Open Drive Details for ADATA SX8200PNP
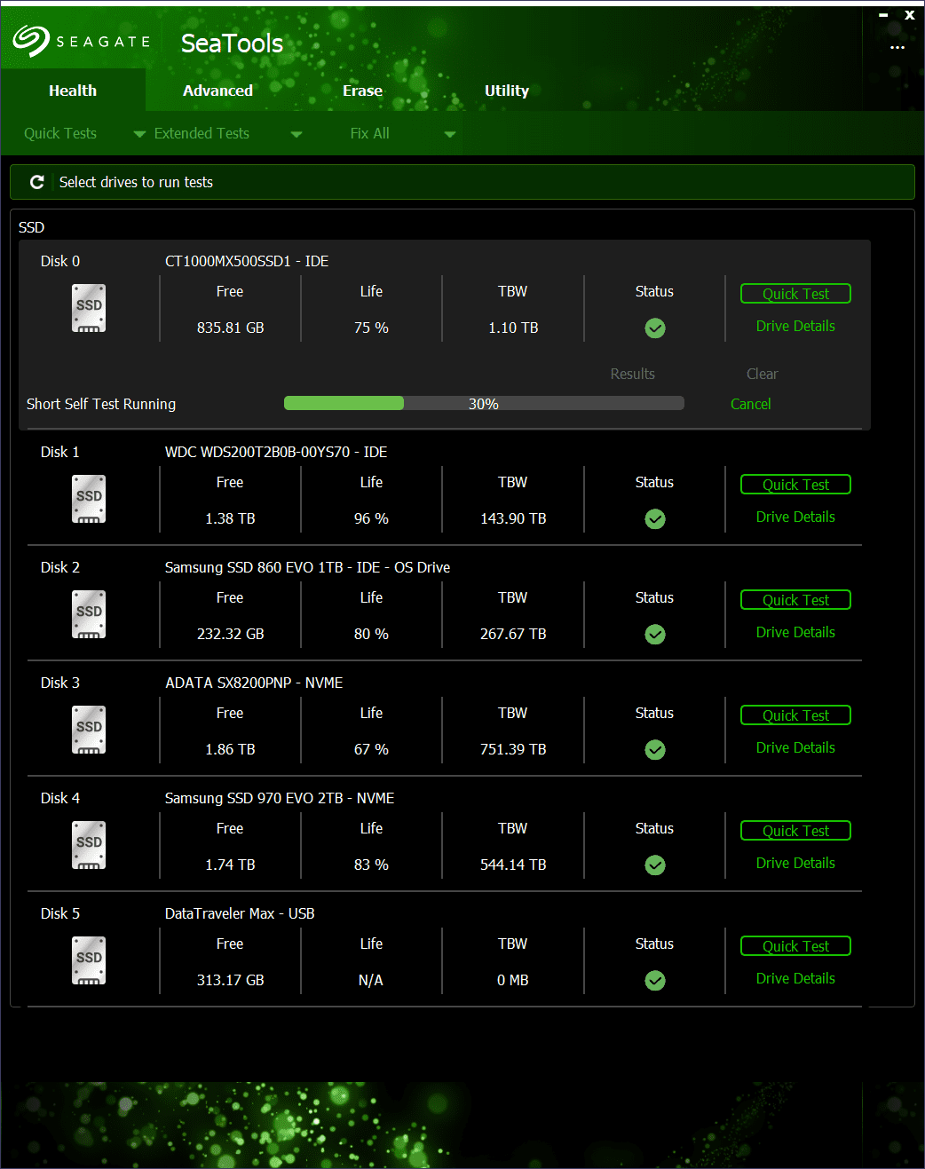This screenshot has height=1169, width=925. [x=795, y=747]
